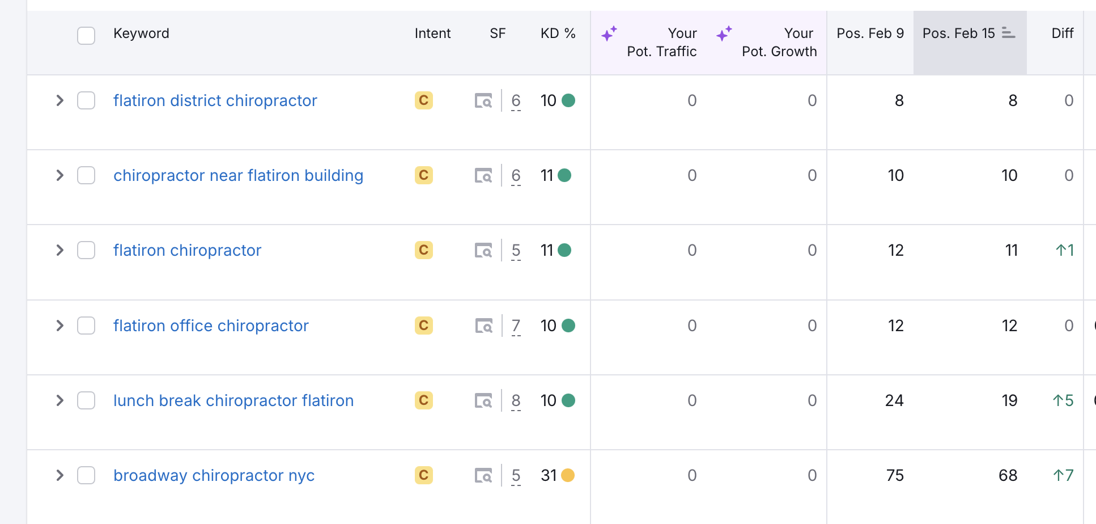Click sparkle icon beside Your Pot. Traffic
Viewport: 1096px width, 524px height.
point(609,34)
